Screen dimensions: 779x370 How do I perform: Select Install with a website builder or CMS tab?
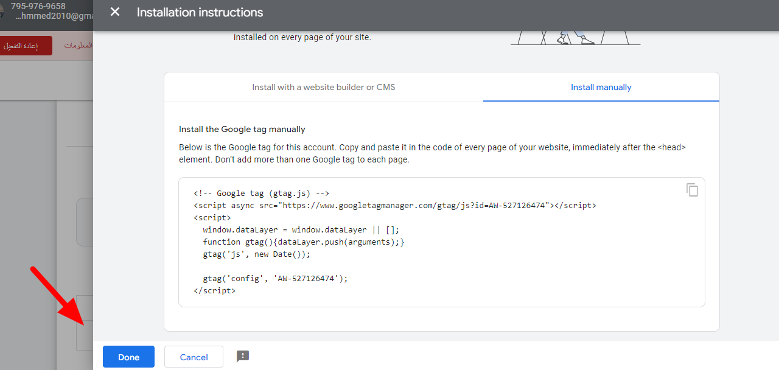tap(324, 87)
